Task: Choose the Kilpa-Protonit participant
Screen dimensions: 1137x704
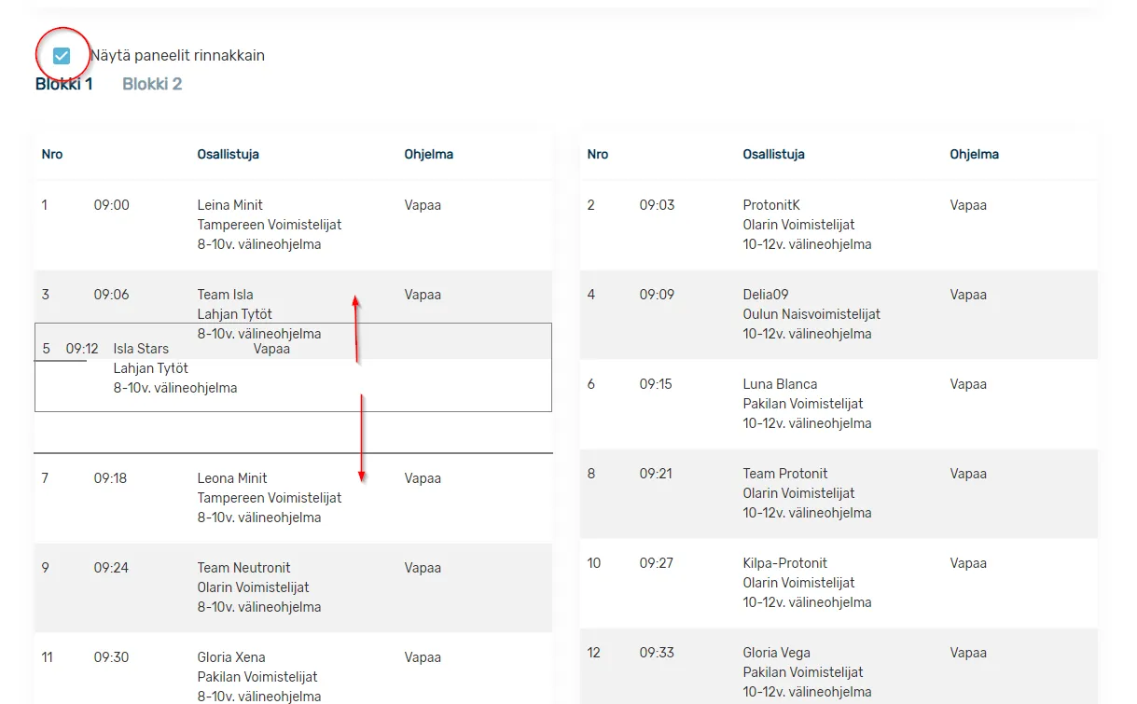Action: click(785, 563)
